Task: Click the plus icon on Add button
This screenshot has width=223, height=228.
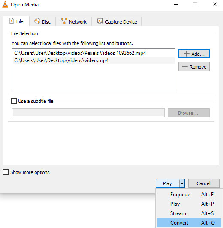Action: click(187, 54)
